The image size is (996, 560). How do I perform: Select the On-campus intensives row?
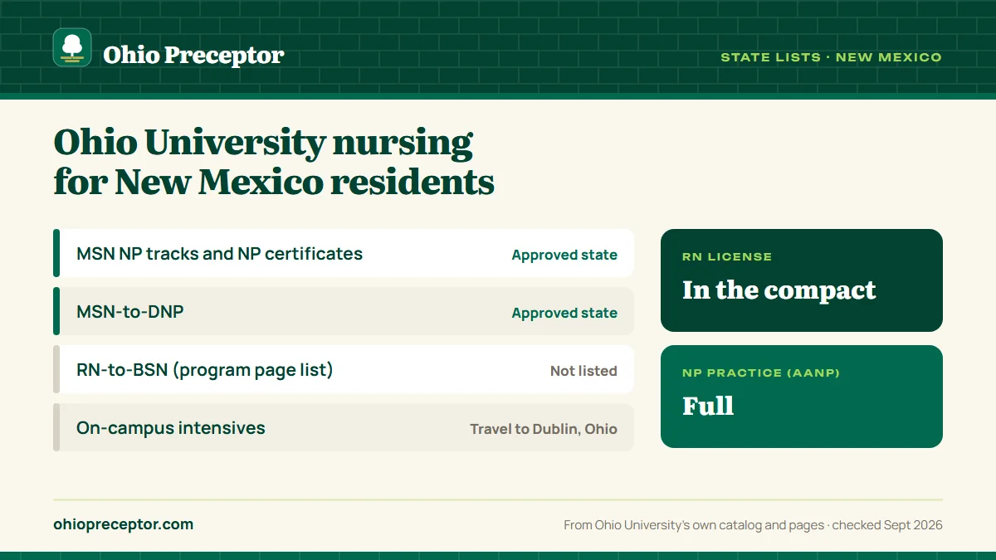(344, 427)
